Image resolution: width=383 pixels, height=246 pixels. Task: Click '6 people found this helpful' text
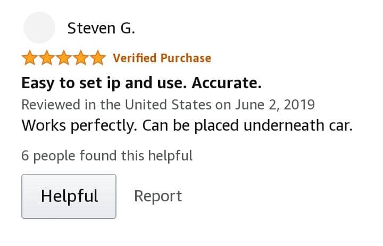coord(107,156)
